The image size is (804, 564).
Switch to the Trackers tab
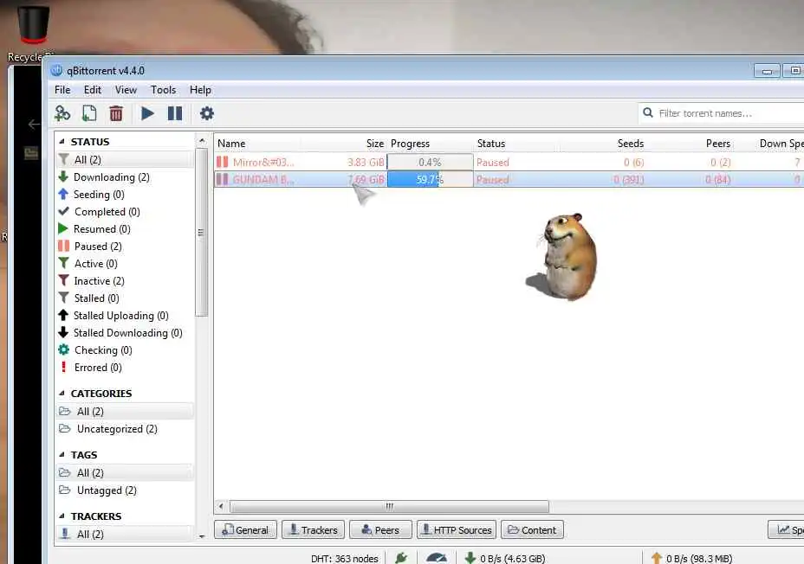point(313,529)
